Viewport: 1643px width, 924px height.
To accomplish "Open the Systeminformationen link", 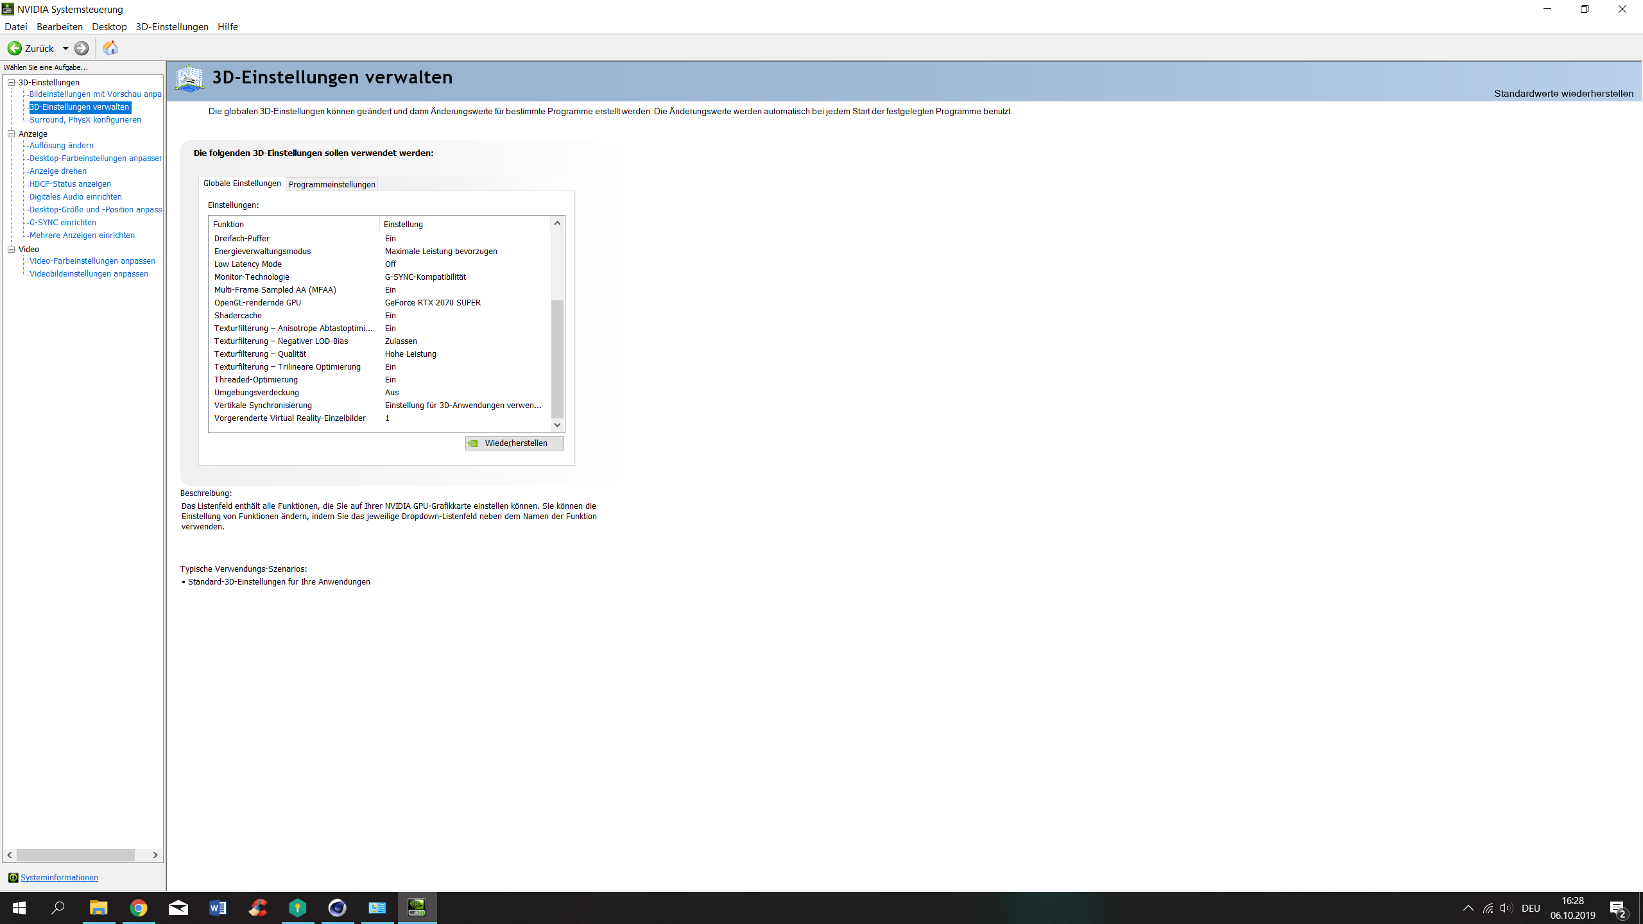I will point(59,877).
